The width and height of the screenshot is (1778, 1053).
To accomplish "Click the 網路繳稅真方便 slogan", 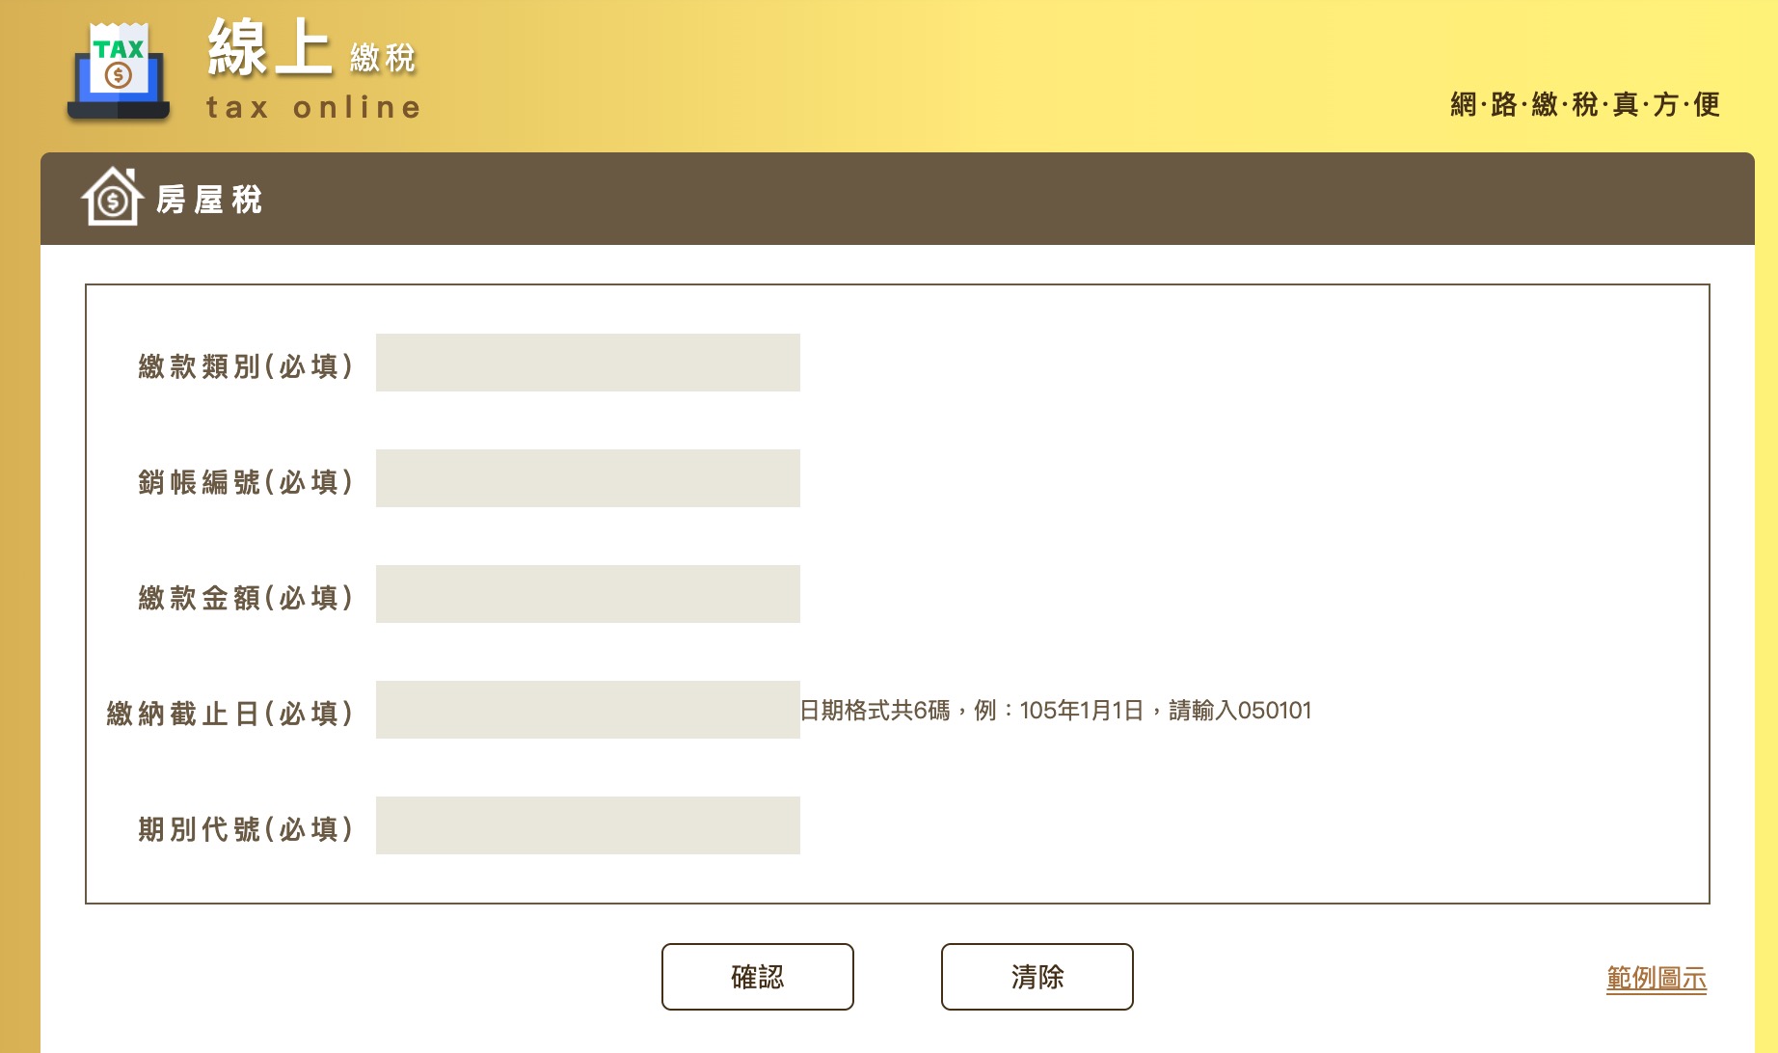I will [x=1584, y=104].
